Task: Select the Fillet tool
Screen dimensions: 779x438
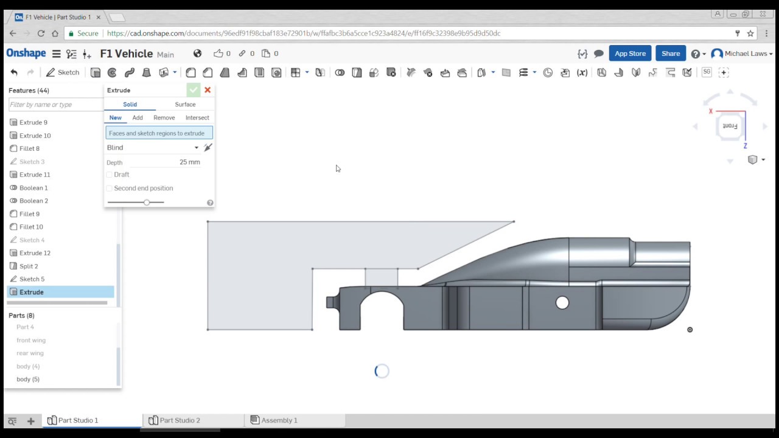Action: 190,72
